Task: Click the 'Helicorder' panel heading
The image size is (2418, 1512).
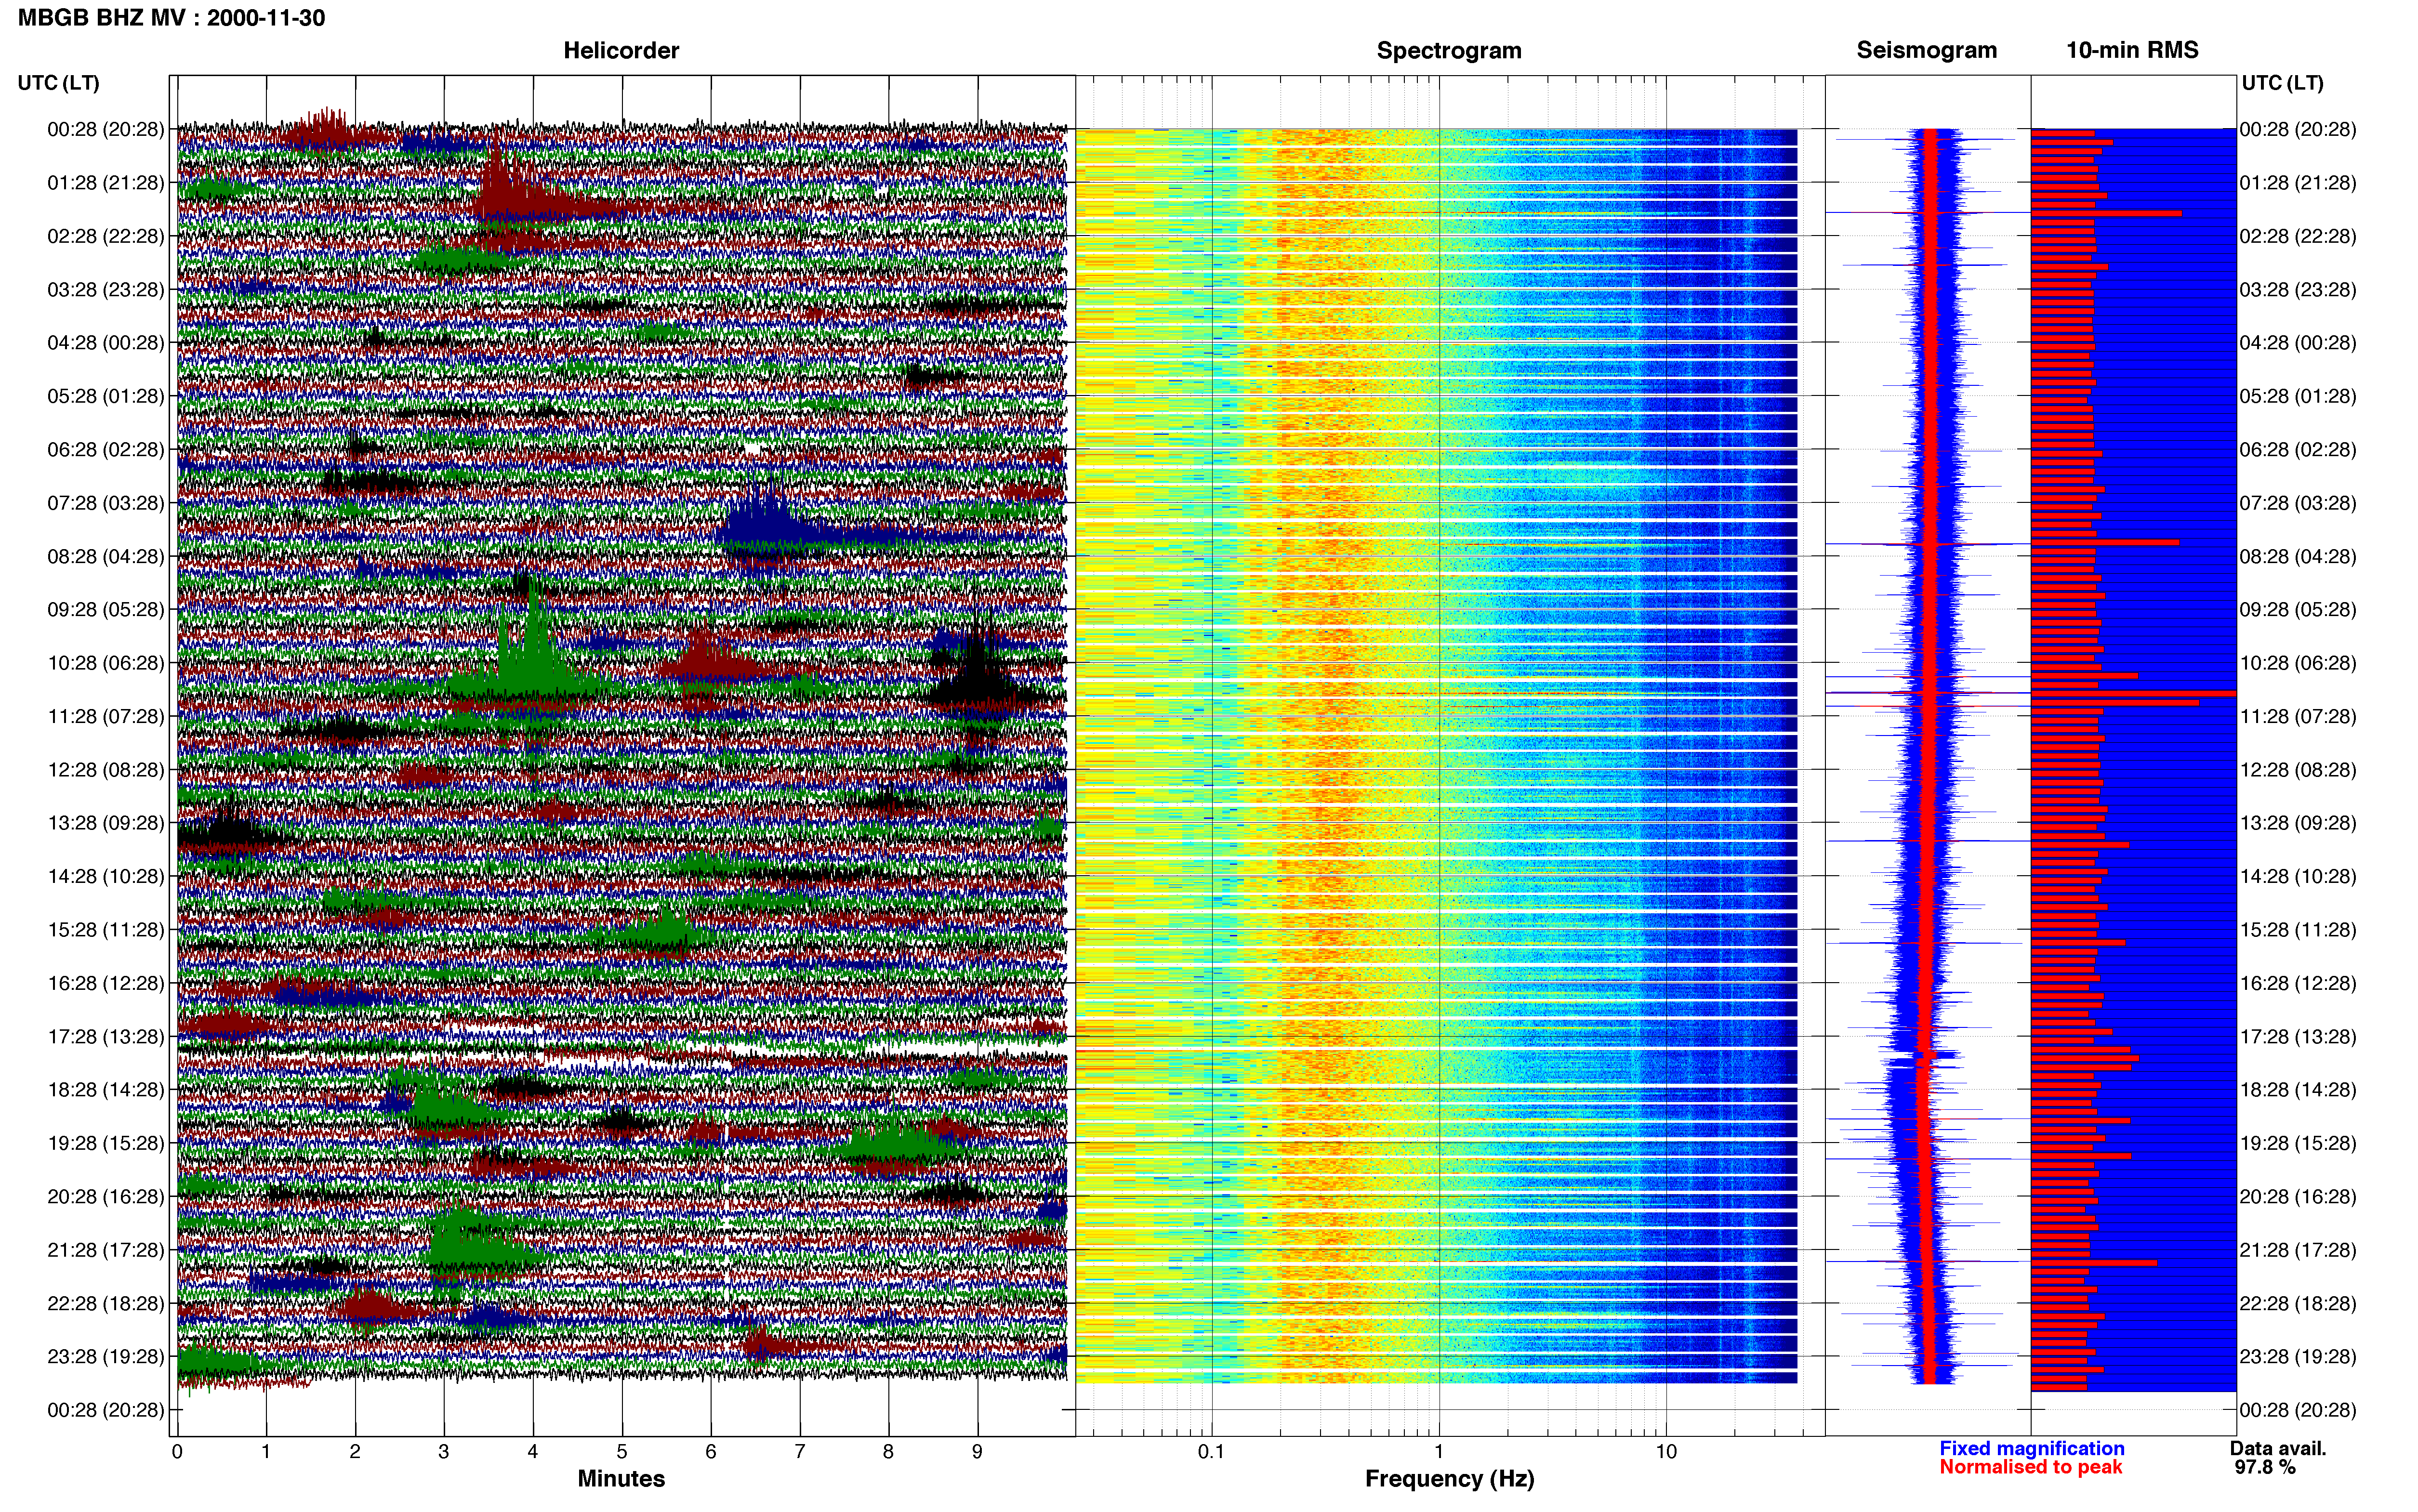Action: coord(621,50)
